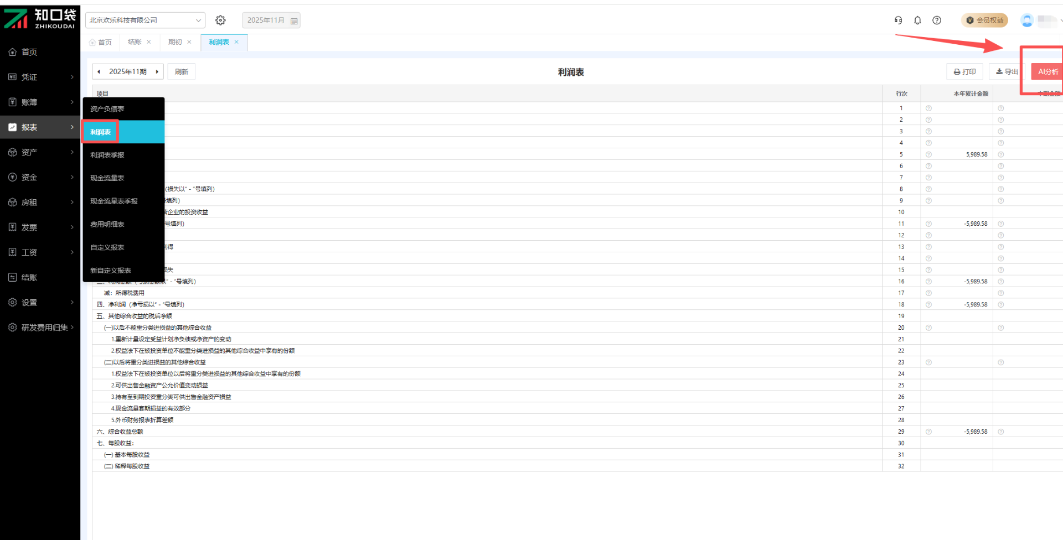Open customer service headset icon

[898, 20]
